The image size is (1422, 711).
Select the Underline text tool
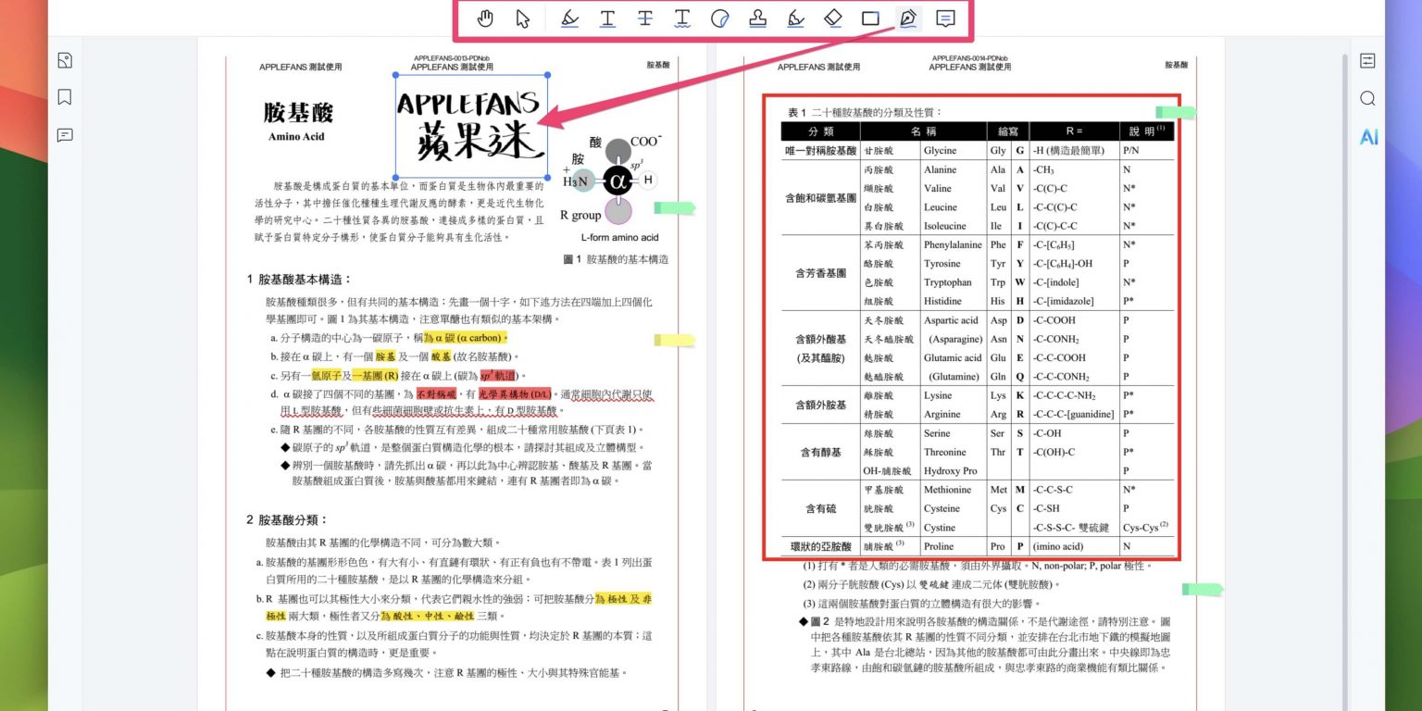coord(607,19)
